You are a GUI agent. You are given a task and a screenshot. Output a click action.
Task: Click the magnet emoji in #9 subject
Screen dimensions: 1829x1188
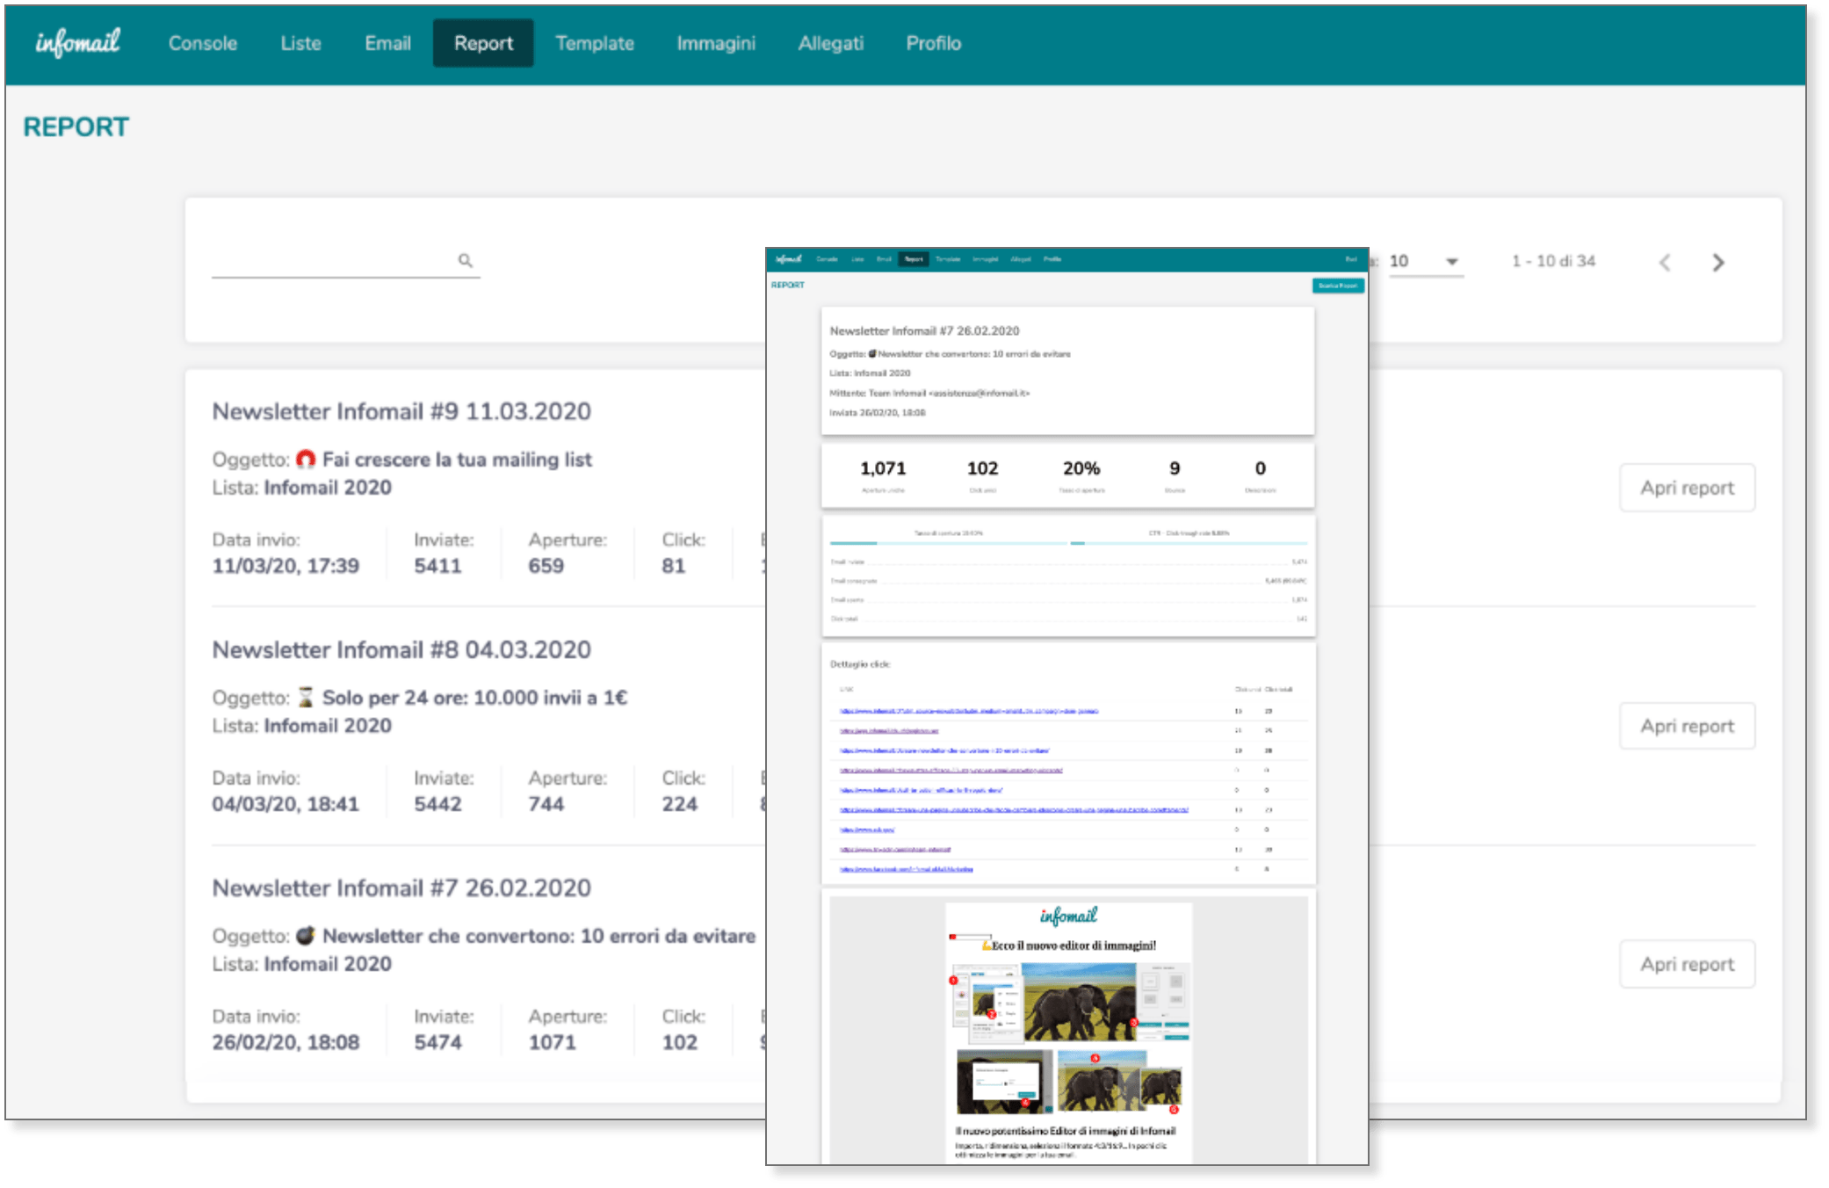[x=306, y=459]
